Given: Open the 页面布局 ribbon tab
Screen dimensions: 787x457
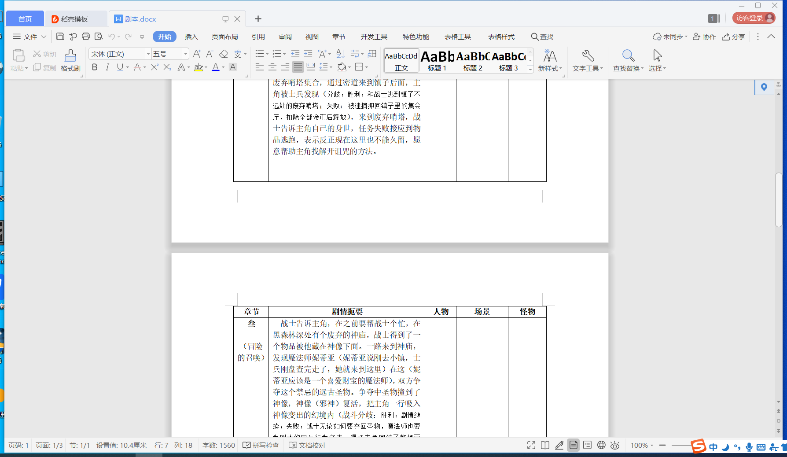Looking at the screenshot, I should [x=224, y=37].
